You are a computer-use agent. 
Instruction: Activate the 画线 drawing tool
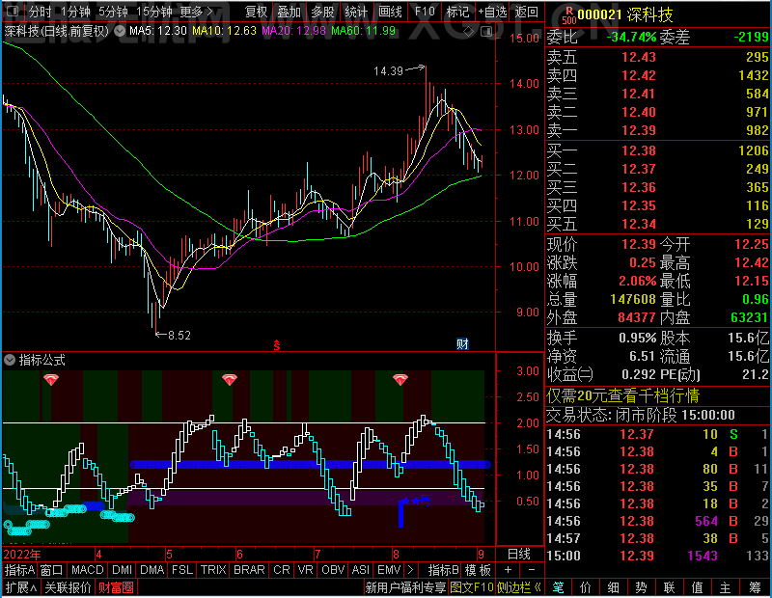390,12
